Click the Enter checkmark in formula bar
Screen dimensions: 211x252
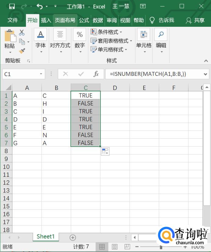coord(81,74)
